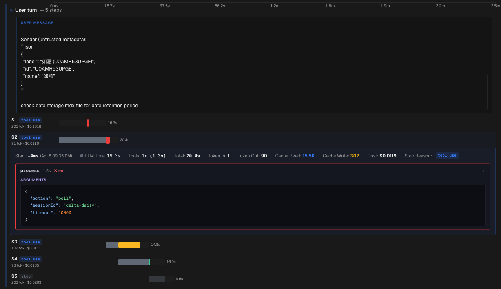
Task: Click the S4 tool use badge
Action: coord(31,259)
